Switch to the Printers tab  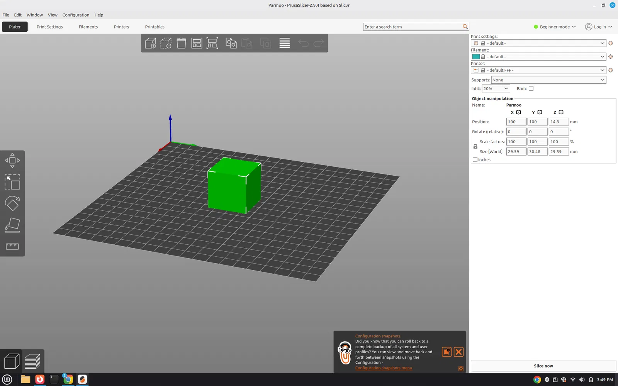coord(121,27)
